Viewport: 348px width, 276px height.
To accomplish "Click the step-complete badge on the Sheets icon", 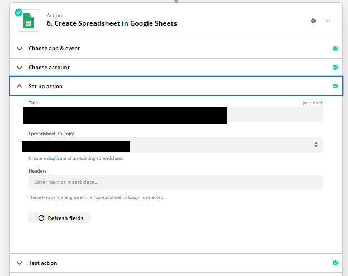I will [x=18, y=13].
